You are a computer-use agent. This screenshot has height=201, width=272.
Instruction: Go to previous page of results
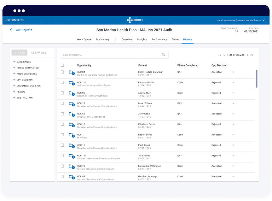[x=224, y=55]
